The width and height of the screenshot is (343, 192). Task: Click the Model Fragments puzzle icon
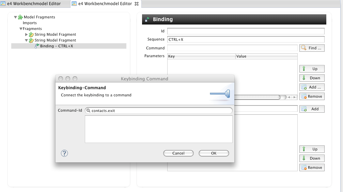(20, 17)
